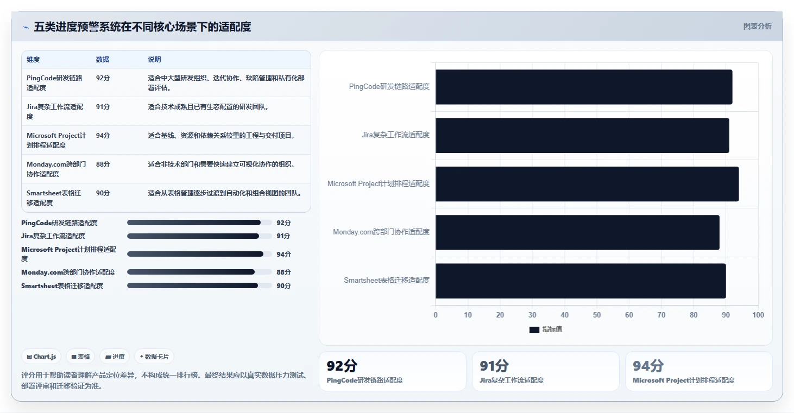794x413 pixels.
Task: Open the 91分 Jira data card
Action: (546, 371)
